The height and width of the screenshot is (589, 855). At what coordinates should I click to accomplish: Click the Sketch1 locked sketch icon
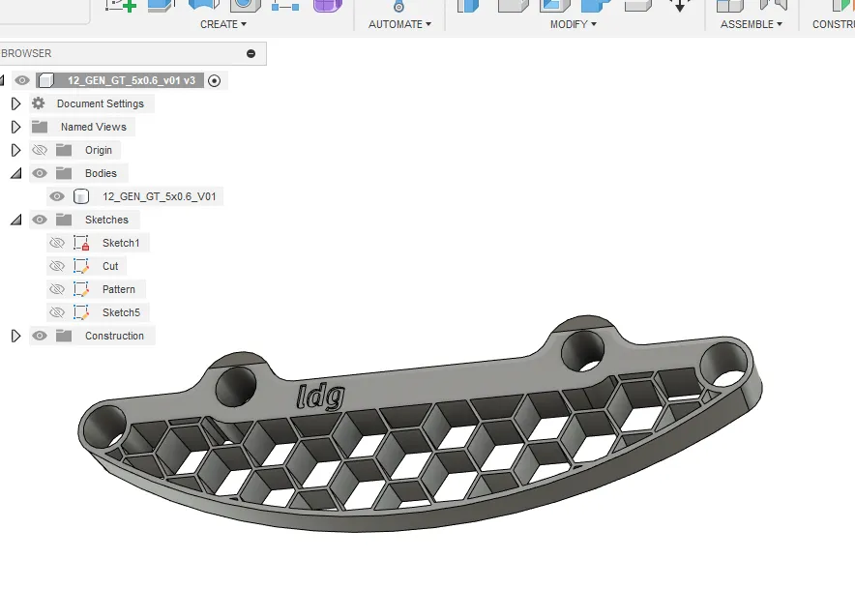point(81,243)
